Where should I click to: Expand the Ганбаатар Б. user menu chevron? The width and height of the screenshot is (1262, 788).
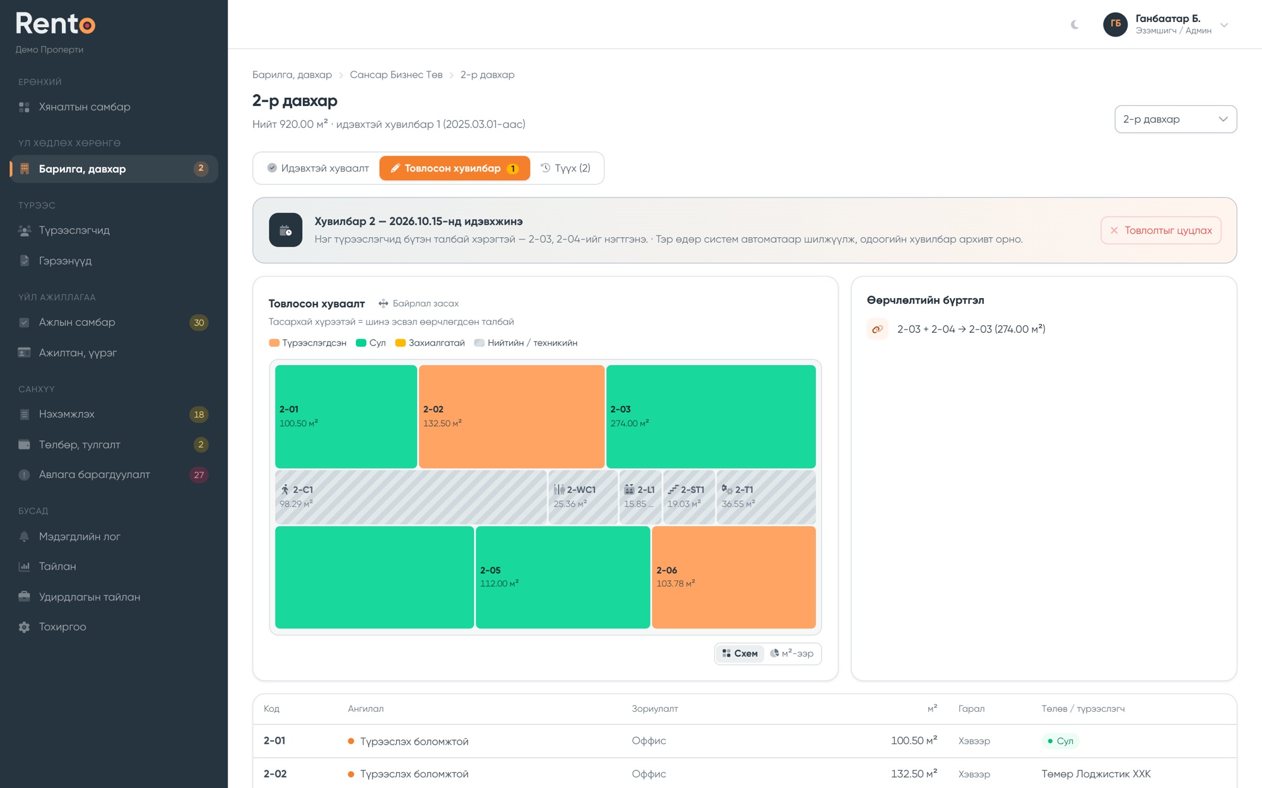click(x=1224, y=25)
